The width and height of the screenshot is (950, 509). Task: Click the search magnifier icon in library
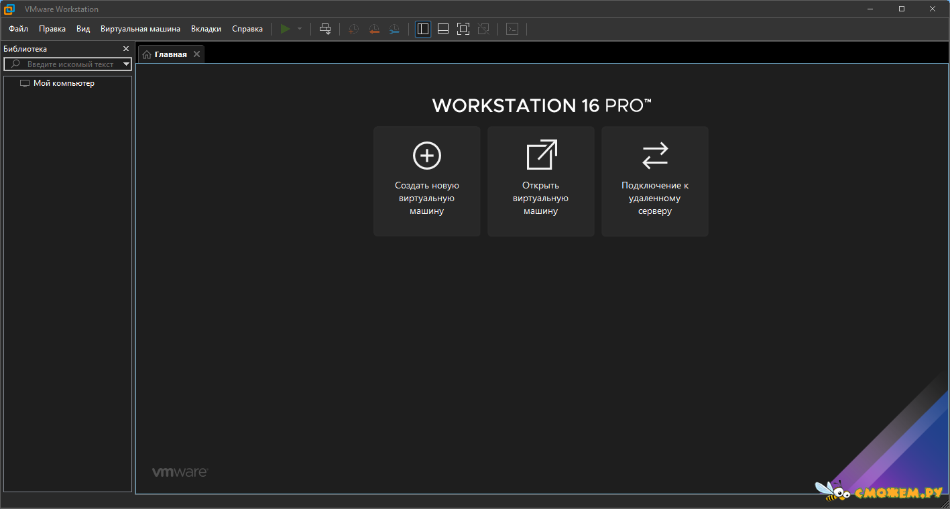click(16, 64)
